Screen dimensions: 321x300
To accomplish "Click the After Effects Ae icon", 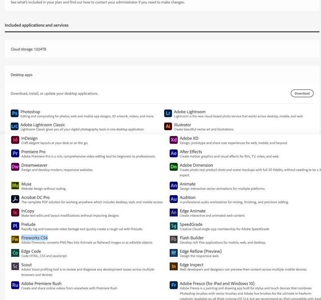I will coord(173,153).
